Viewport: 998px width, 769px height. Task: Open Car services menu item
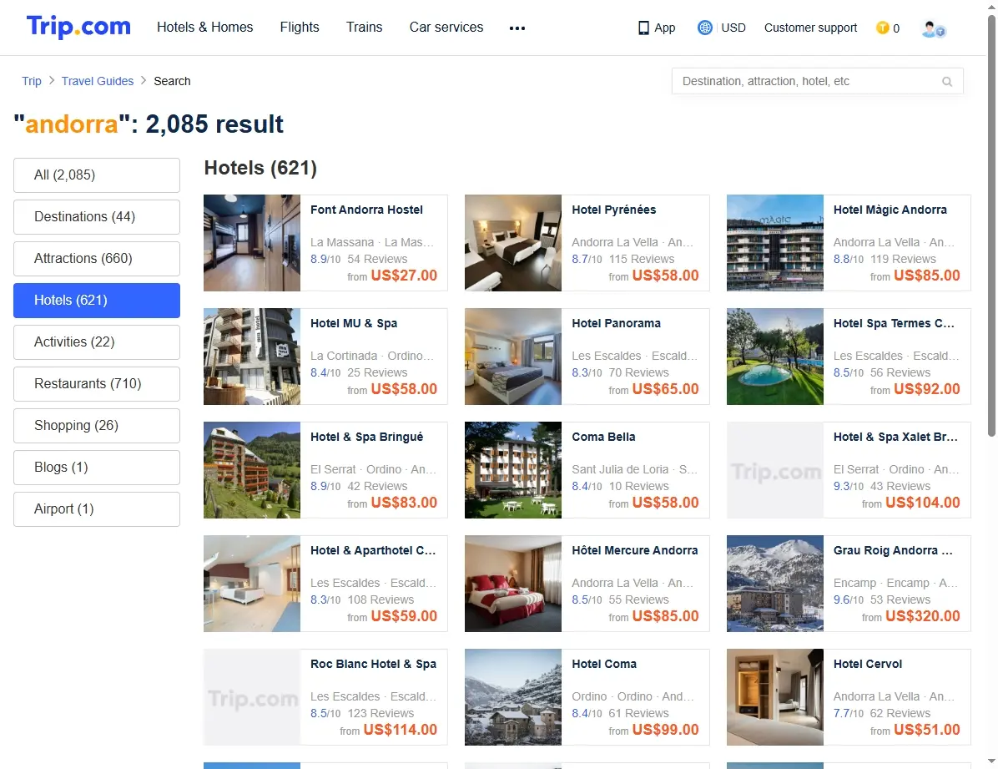pyautogui.click(x=446, y=27)
